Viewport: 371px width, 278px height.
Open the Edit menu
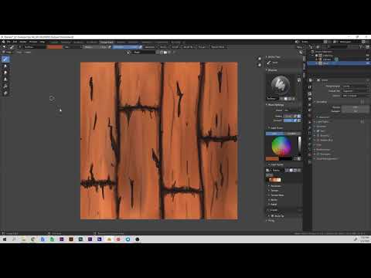tap(15, 42)
